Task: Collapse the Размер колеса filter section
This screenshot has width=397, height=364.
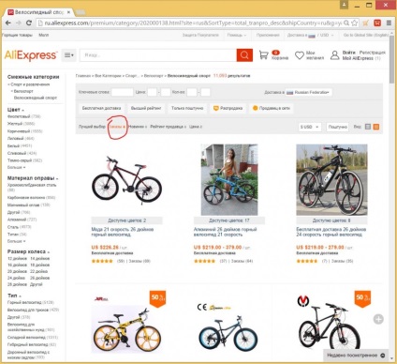Action: [28, 251]
